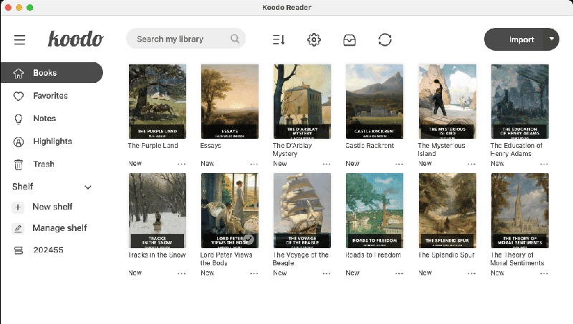Open Lord Peter Views the Body cover

pos(230,210)
